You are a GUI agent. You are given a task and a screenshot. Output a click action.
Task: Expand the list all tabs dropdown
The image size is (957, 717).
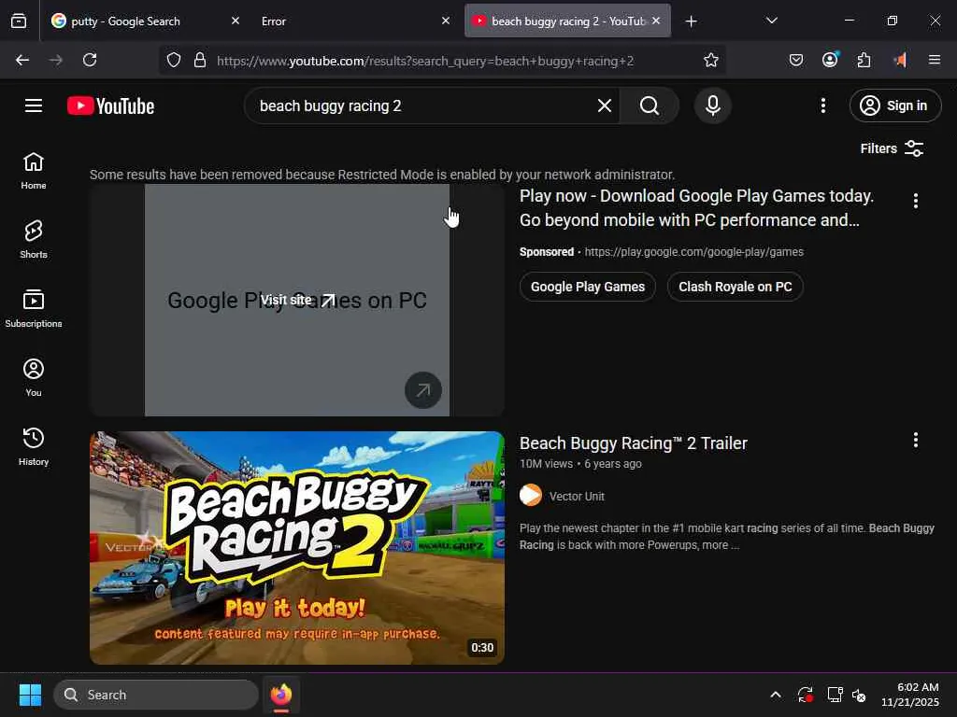771,21
